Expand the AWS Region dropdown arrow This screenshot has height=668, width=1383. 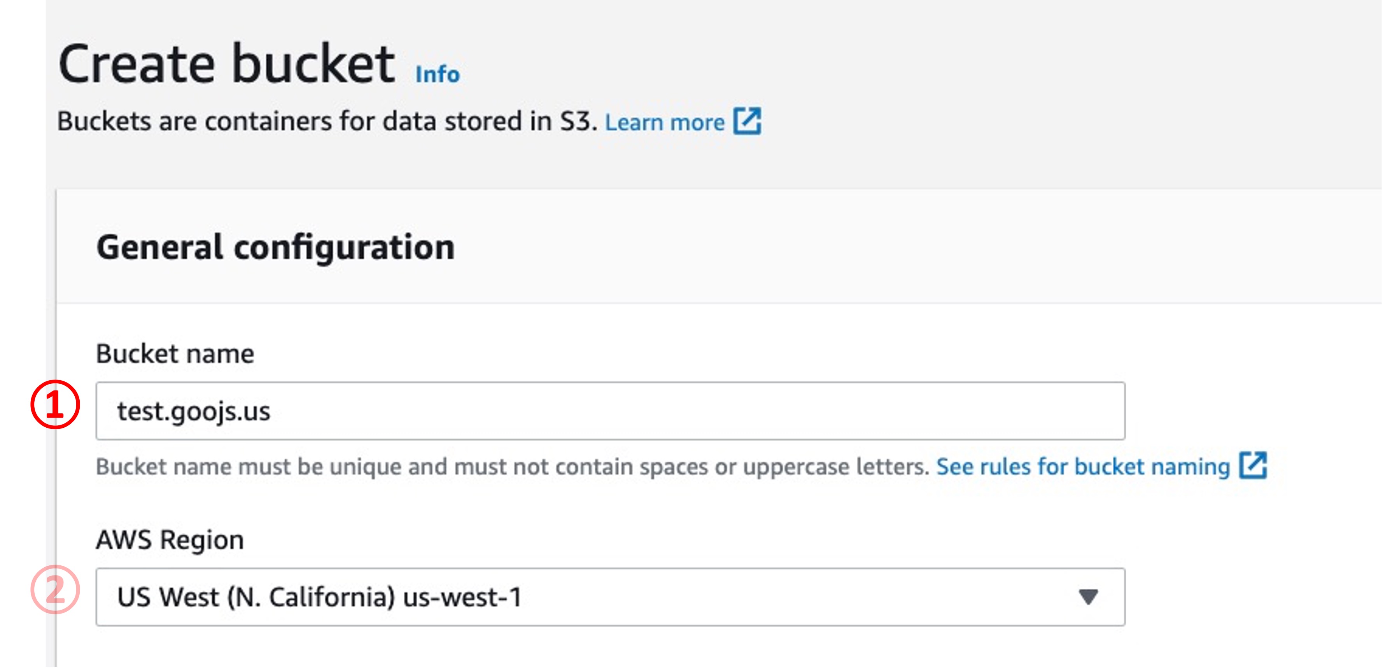(1088, 596)
